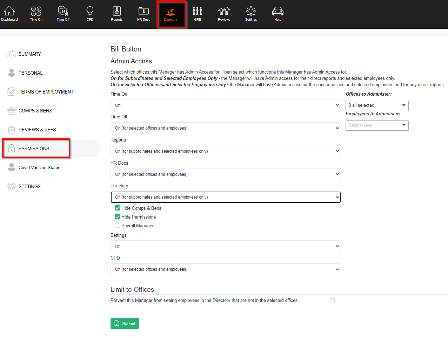Uncheck the Hide Permissions checkbox
This screenshot has width=448, height=338.
pyautogui.click(x=118, y=217)
